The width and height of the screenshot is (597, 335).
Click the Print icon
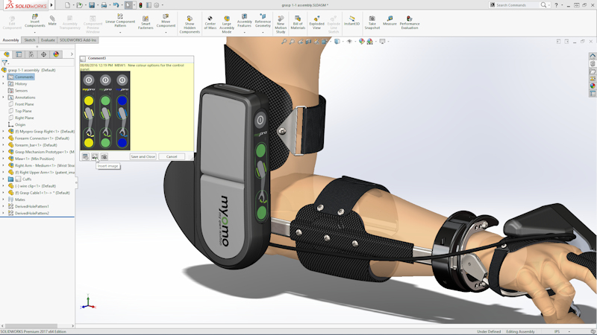click(104, 5)
